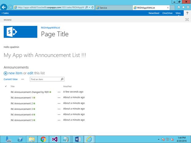Follow the RKSHAppWithList breadcrumb link
Viewport: 191px width, 143px height.
pyautogui.click(x=51, y=28)
